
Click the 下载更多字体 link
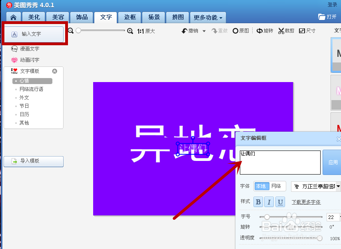(306, 202)
